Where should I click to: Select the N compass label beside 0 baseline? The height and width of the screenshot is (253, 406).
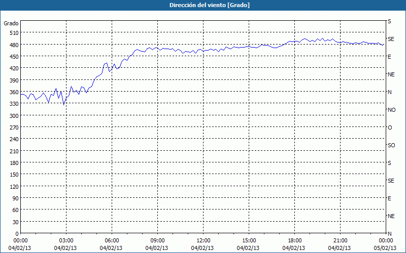point(390,234)
